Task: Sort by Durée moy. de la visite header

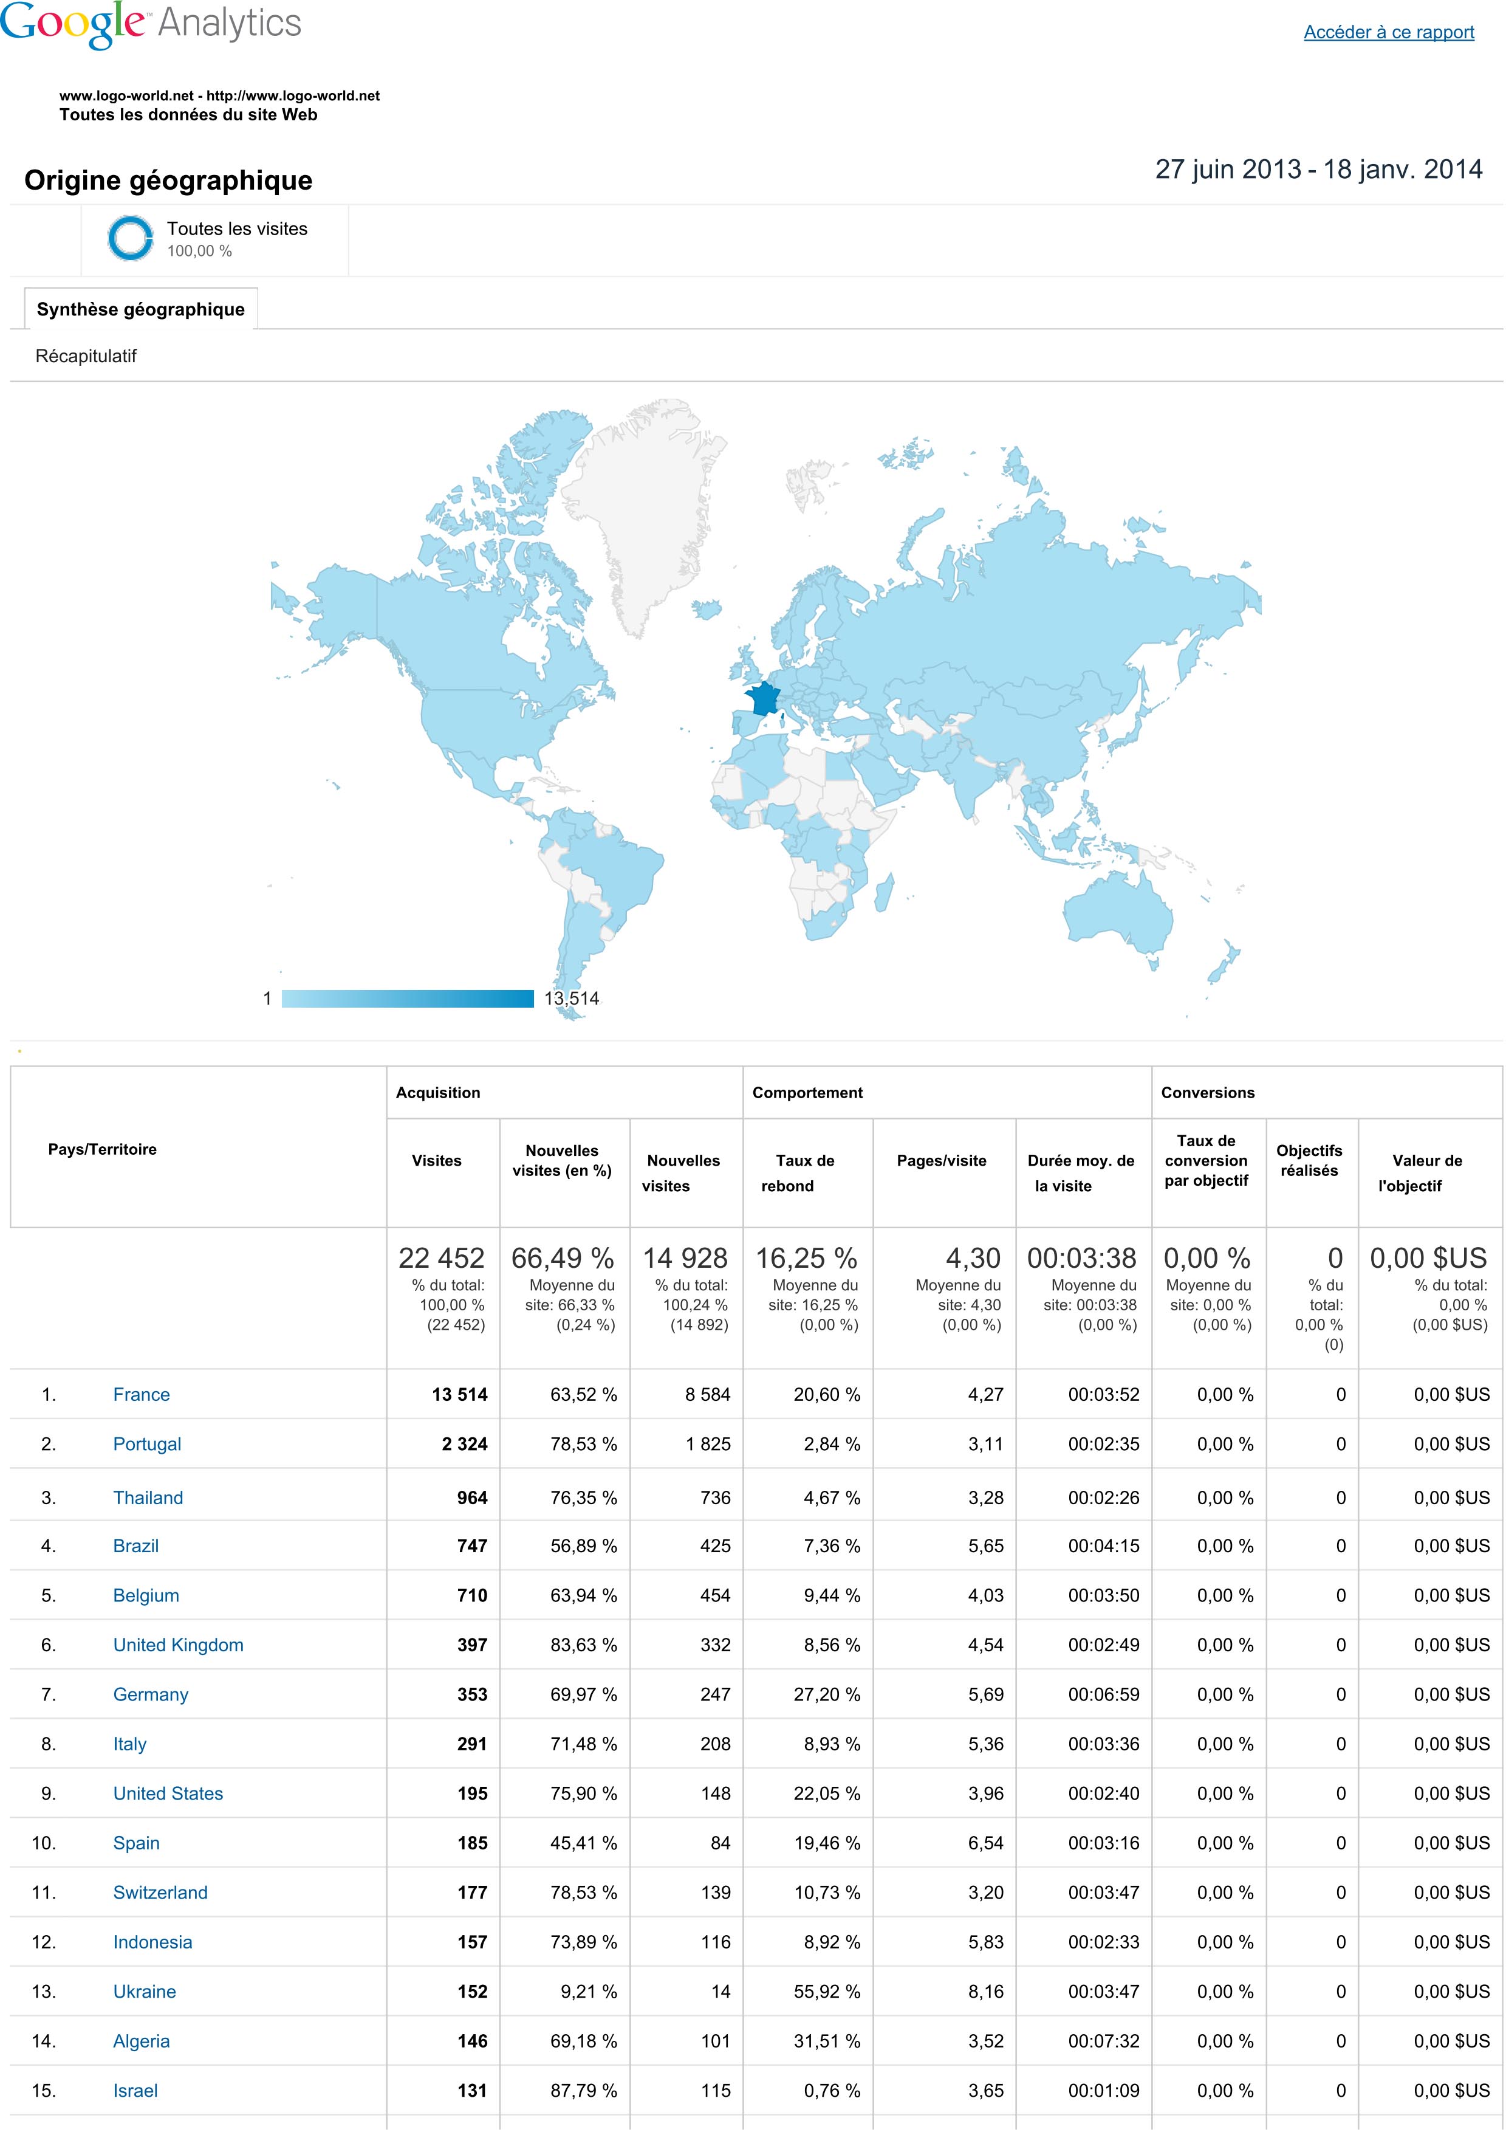Action: pos(1081,1173)
